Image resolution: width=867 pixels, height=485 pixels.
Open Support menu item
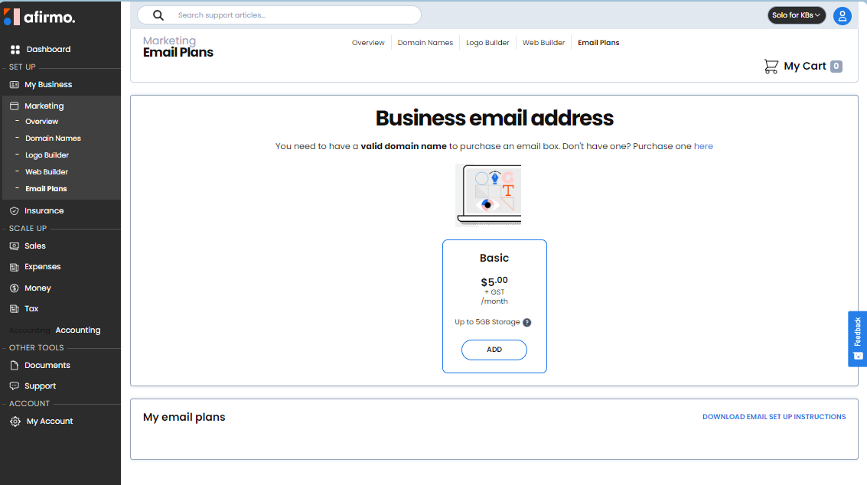(x=40, y=386)
